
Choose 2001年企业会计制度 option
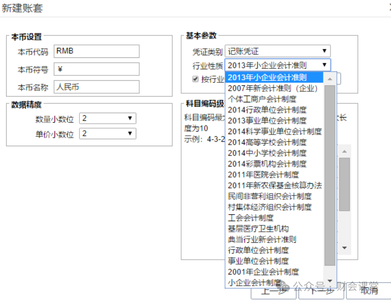263,272
